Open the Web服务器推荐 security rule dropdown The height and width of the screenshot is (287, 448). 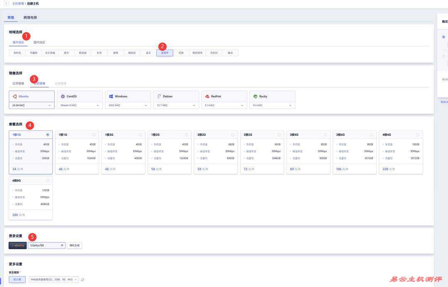pos(53,280)
